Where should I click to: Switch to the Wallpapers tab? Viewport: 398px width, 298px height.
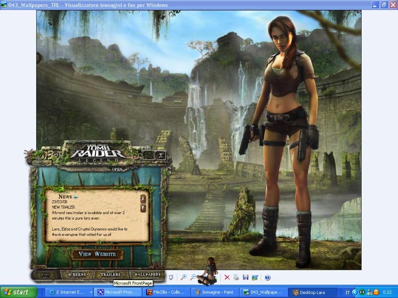(147, 274)
